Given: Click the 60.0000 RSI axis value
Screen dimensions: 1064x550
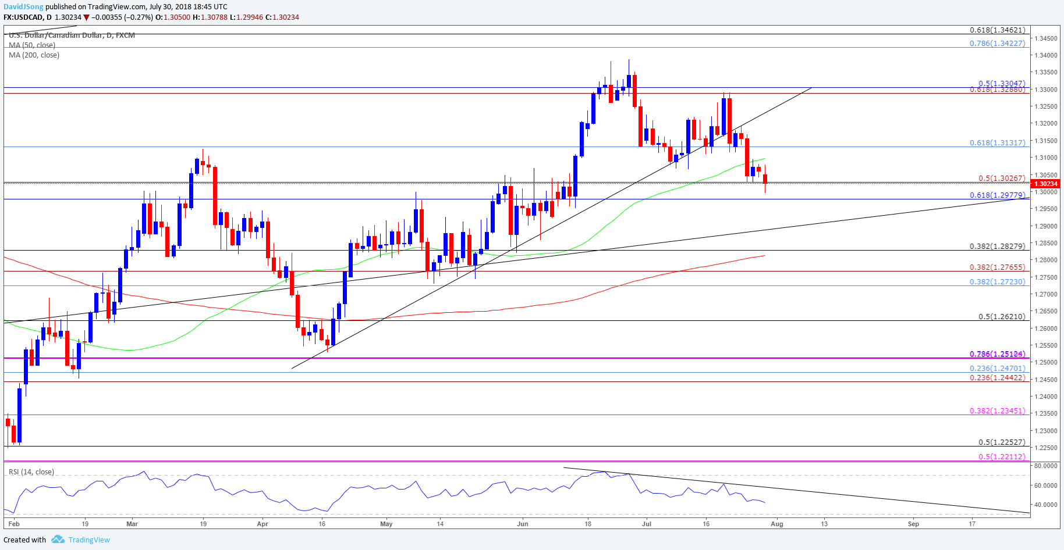Looking at the screenshot, I should tap(1046, 485).
